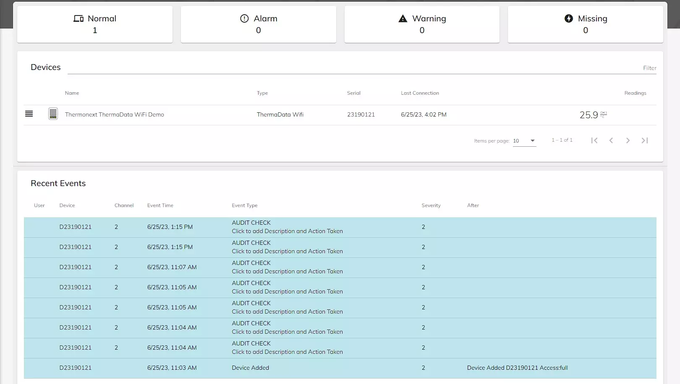Go to the first page of devices
Image resolution: width=680 pixels, height=384 pixels.
click(x=594, y=140)
